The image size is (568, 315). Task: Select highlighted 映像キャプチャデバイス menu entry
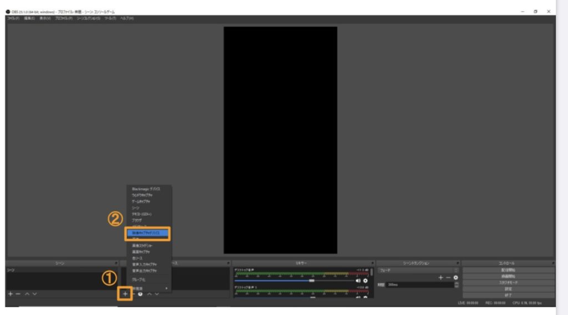148,233
